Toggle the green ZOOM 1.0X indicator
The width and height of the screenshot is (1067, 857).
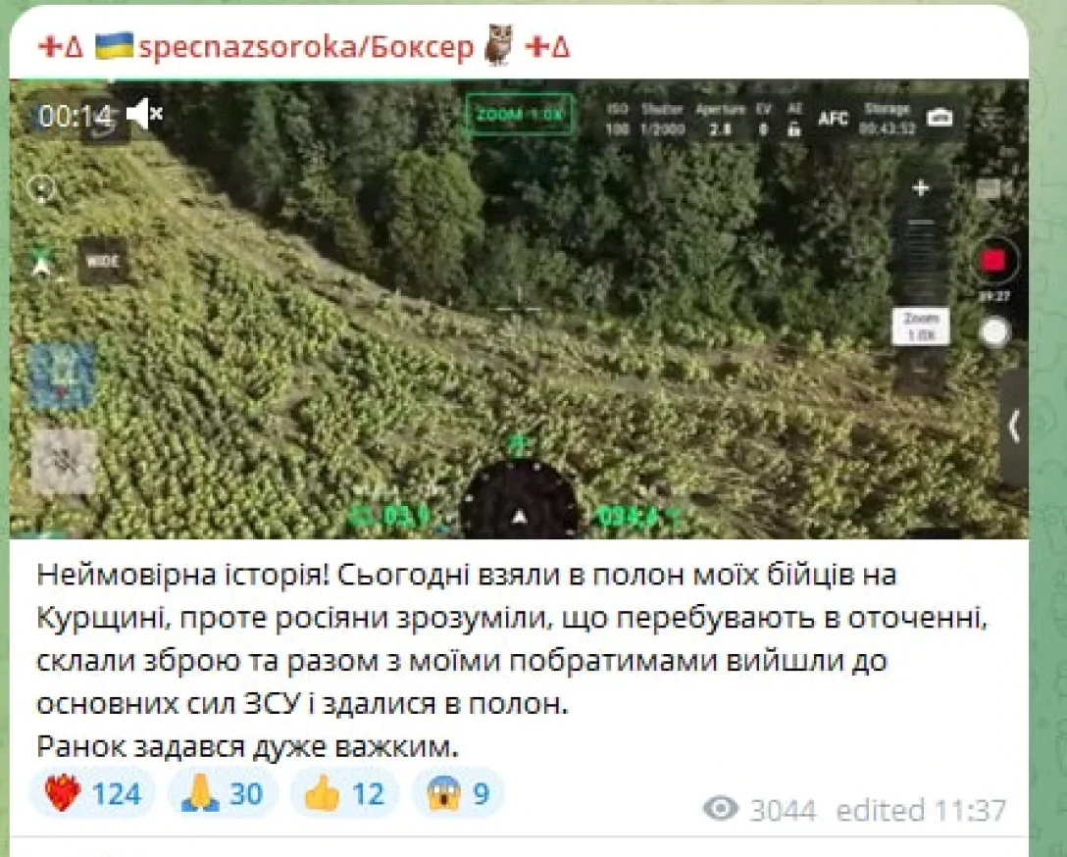coord(519,115)
